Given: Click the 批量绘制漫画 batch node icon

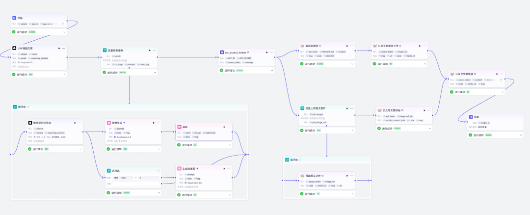Looking at the screenshot, I should [105, 50].
